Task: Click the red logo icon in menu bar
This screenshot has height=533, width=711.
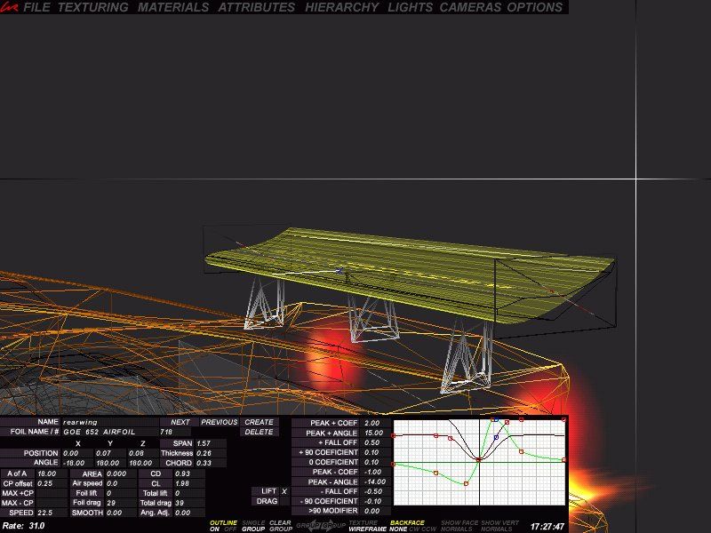Action: point(10,7)
